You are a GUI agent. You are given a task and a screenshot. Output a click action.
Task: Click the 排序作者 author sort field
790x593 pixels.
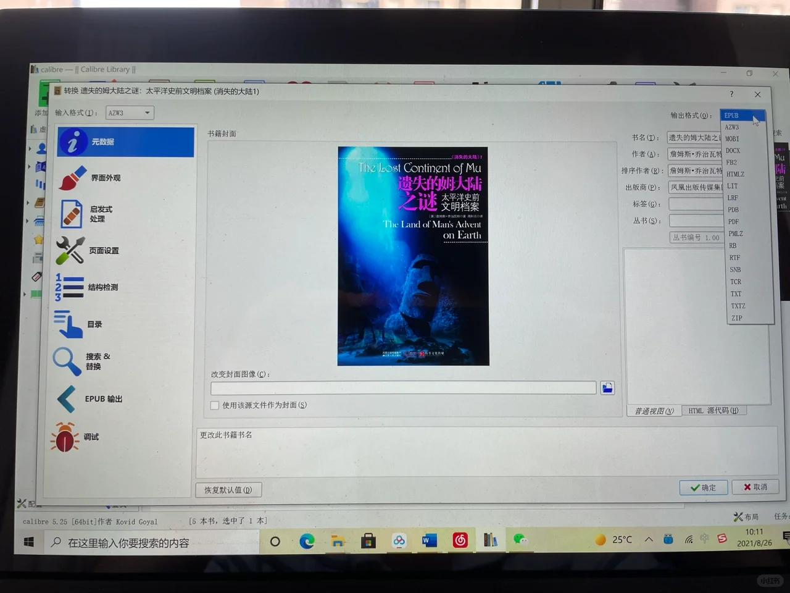point(696,170)
